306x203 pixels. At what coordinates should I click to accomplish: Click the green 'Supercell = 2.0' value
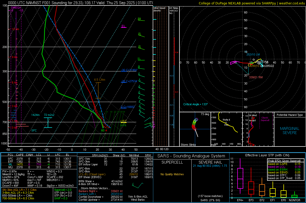tap(63, 190)
